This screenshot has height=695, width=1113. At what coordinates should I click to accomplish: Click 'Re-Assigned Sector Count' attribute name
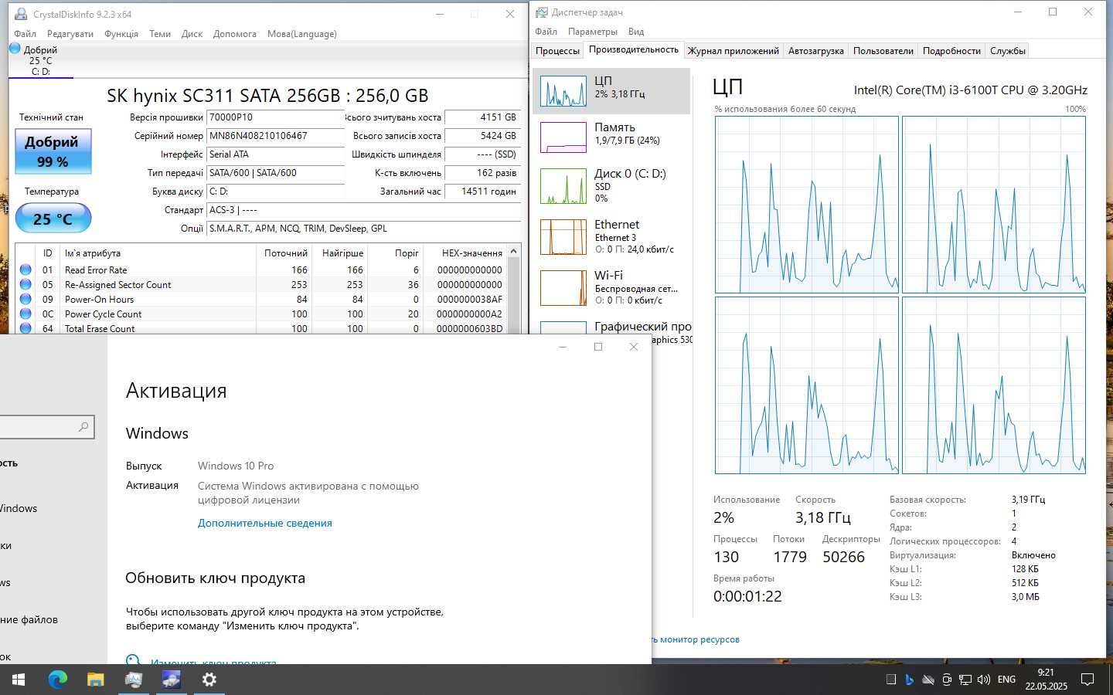(117, 285)
